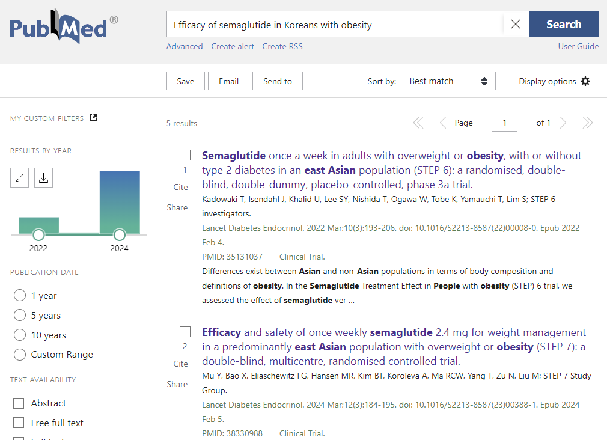607x440 pixels.
Task: Share the STEP 6 article
Action: (x=177, y=207)
